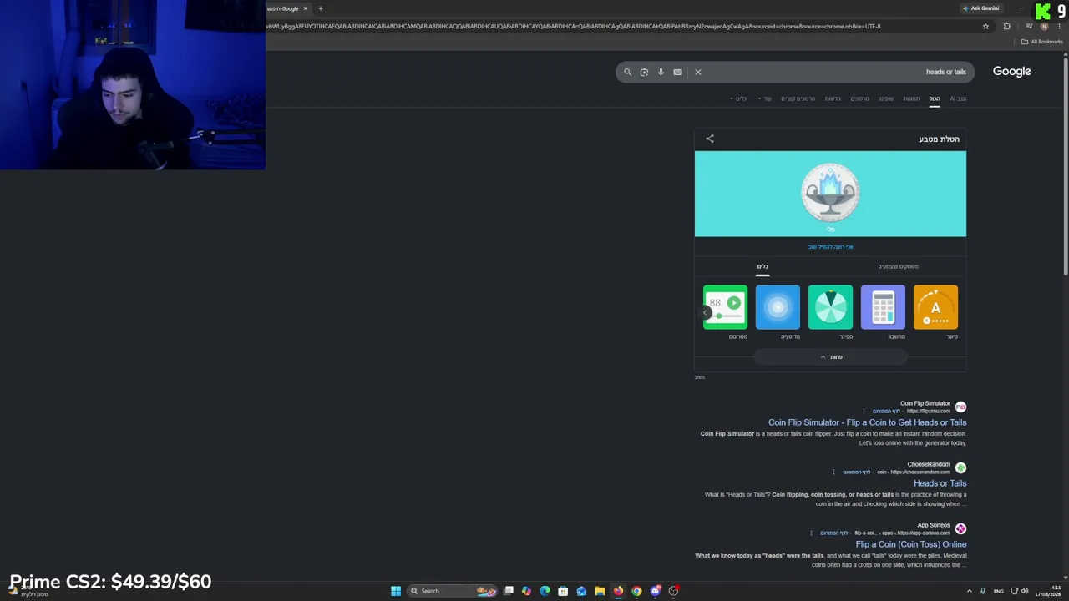Click the Google logo

pos(1011,72)
